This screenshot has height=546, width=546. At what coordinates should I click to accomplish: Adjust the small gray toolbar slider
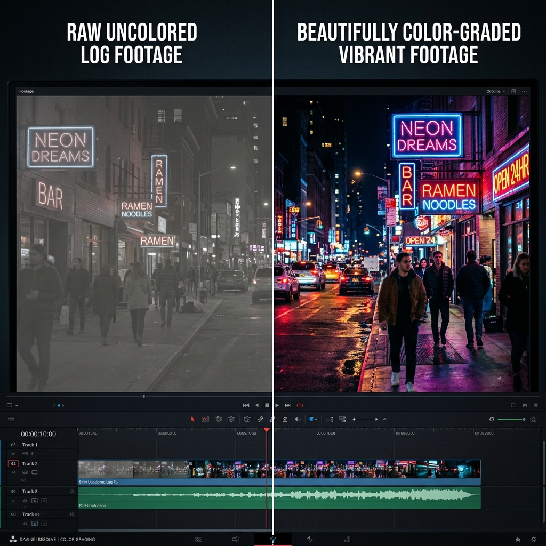pyautogui.click(x=365, y=419)
